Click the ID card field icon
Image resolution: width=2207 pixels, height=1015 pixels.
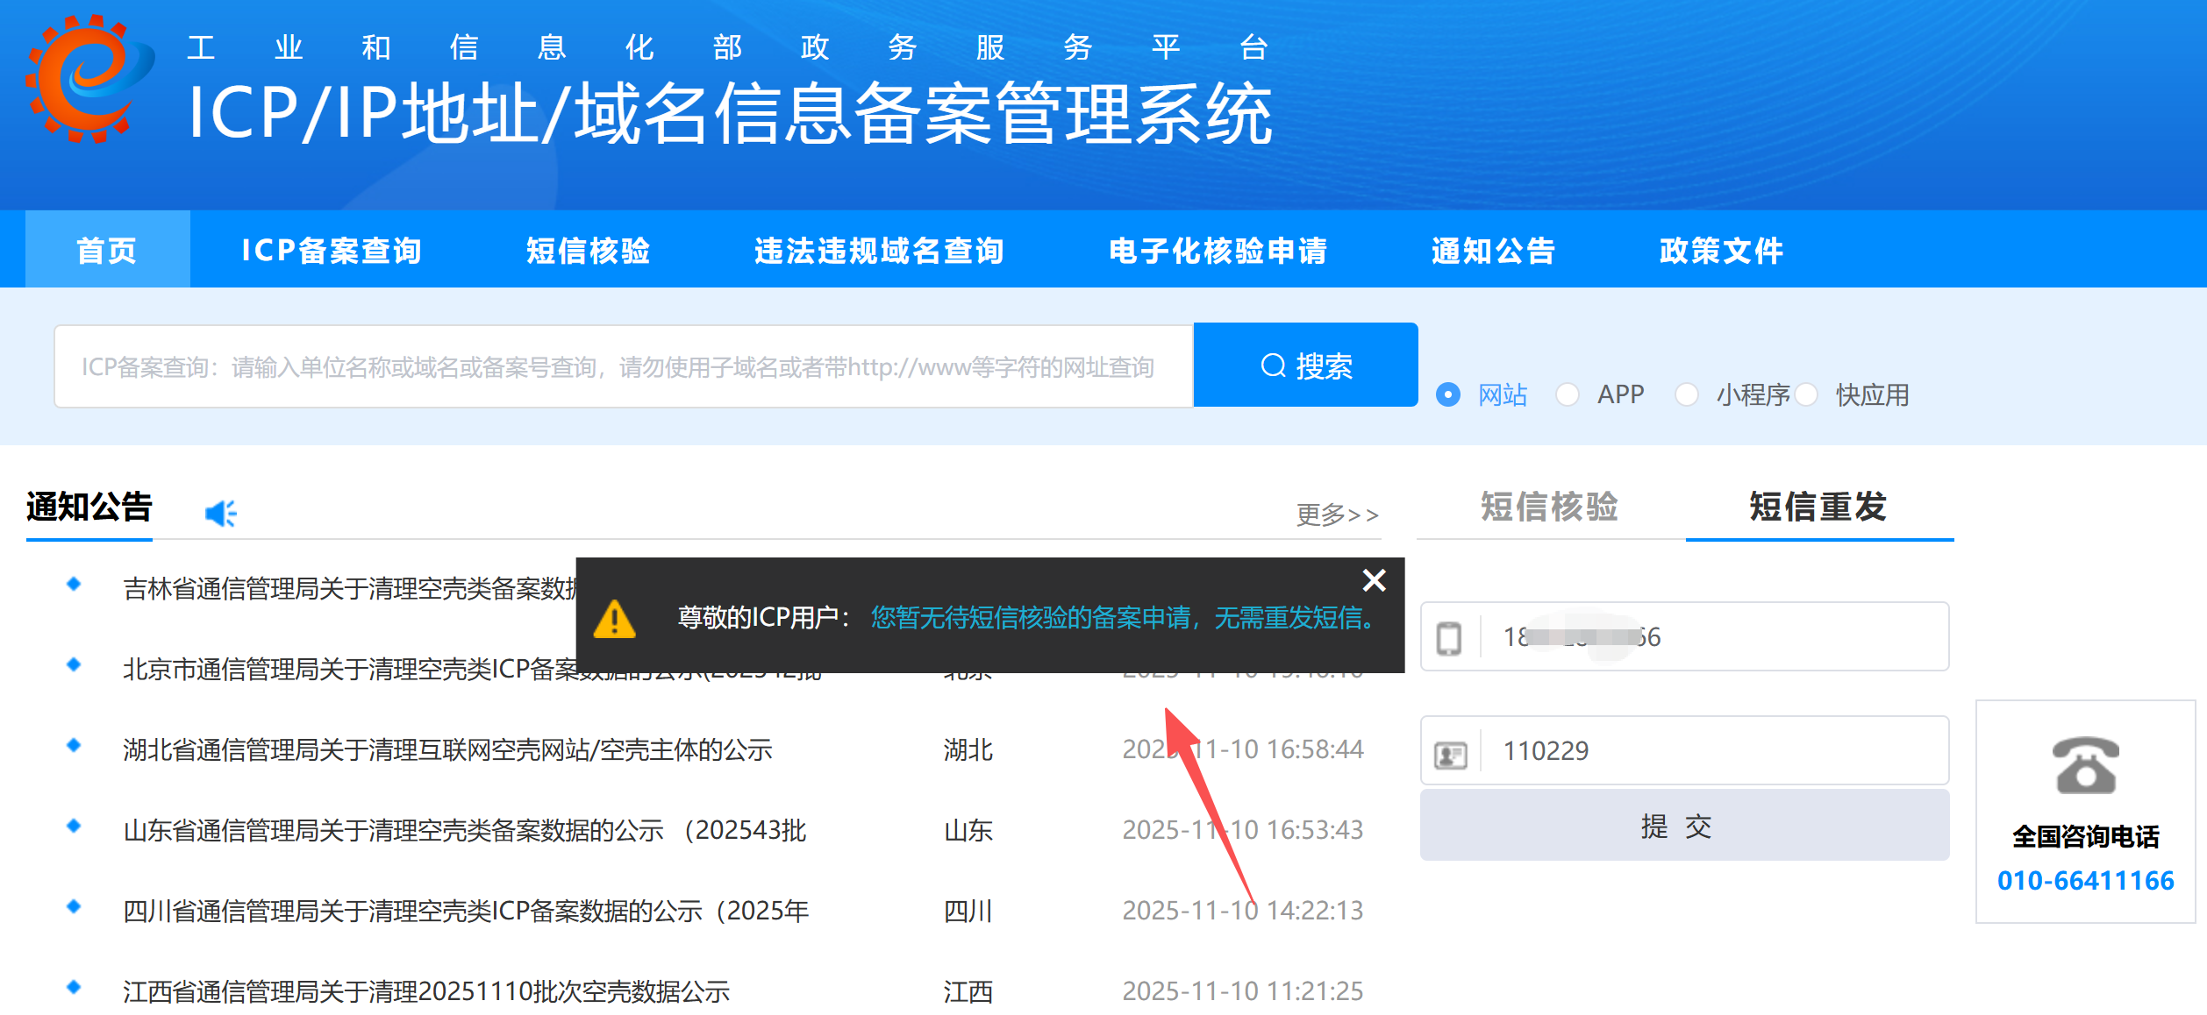pos(1450,754)
